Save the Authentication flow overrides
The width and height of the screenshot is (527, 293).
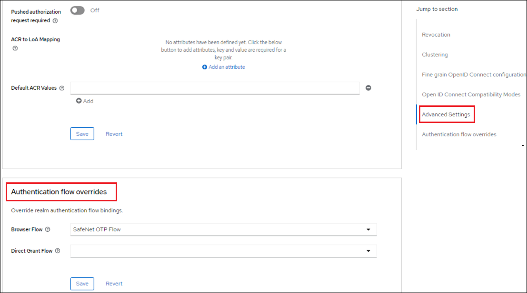pyautogui.click(x=82, y=284)
